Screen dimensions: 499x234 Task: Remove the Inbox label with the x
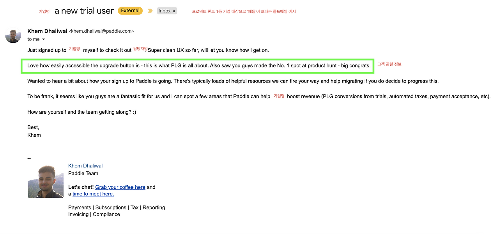click(x=174, y=11)
